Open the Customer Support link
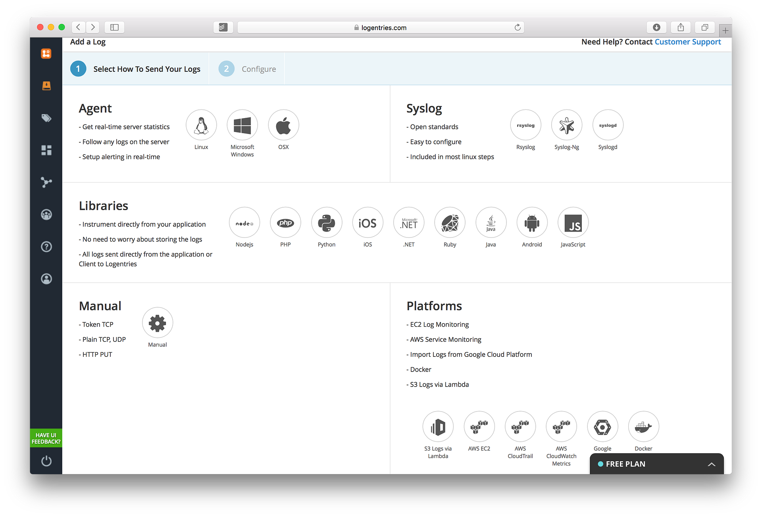The height and width of the screenshot is (517, 762). 687,42
